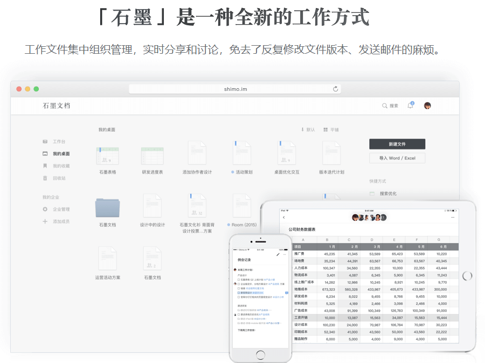
Task: Tap the 例会记录 title on the iPhone
Action: point(244,260)
